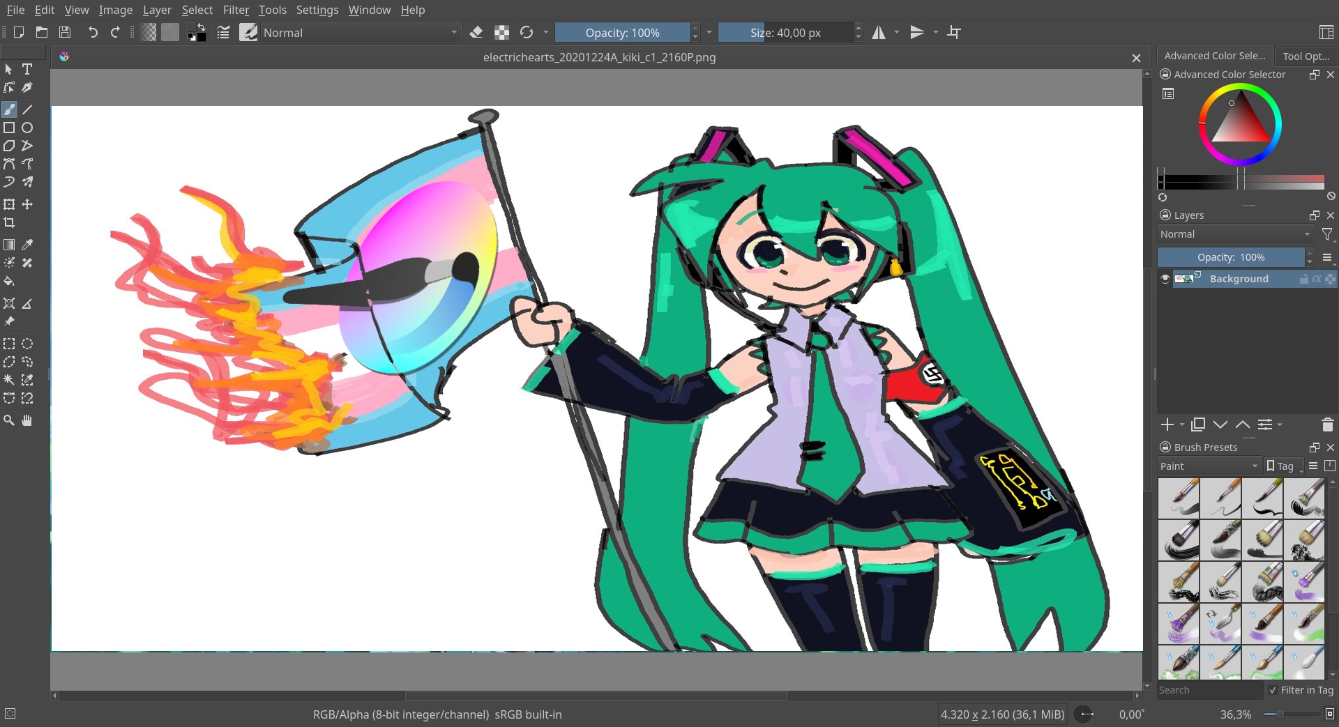1339x727 pixels.
Task: Select the first brush preset thumbnail
Action: coord(1179,498)
